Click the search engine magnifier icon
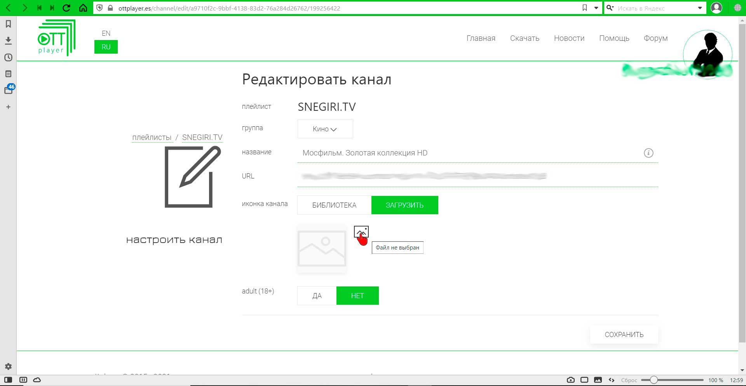This screenshot has width=746, height=386. [610, 8]
